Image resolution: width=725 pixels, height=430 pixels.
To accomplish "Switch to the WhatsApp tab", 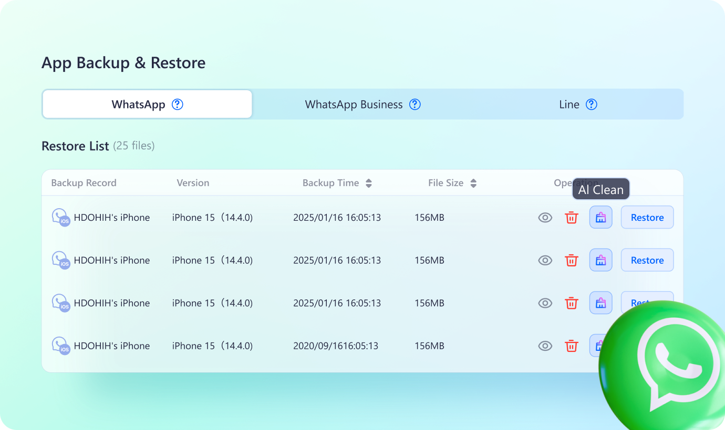I will [147, 104].
